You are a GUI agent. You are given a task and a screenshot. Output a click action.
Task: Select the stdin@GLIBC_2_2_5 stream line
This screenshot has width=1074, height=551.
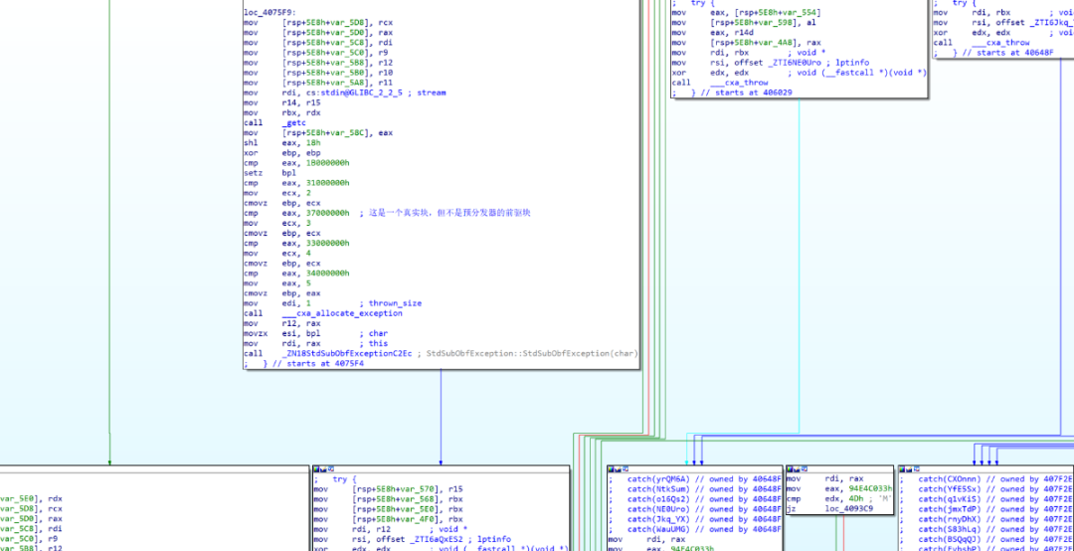[x=344, y=92]
